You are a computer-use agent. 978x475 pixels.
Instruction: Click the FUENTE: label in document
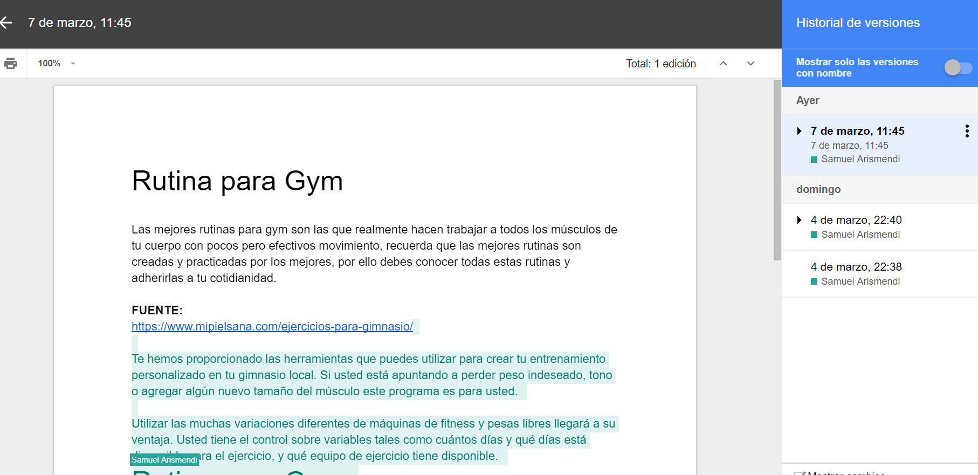[157, 311]
